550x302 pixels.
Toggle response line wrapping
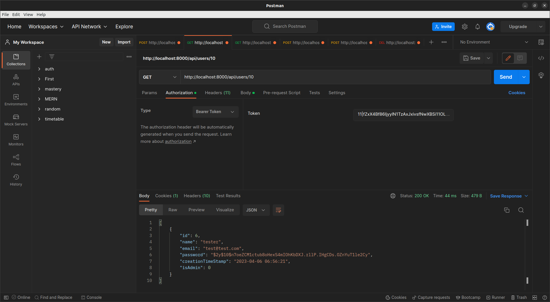(278, 210)
